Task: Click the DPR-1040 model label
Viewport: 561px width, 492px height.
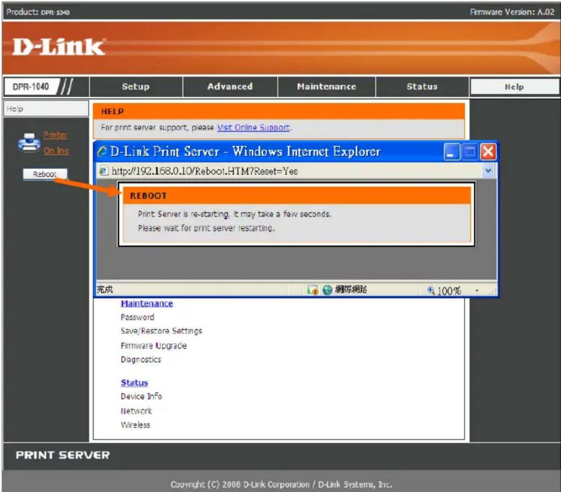Action: tap(31, 87)
